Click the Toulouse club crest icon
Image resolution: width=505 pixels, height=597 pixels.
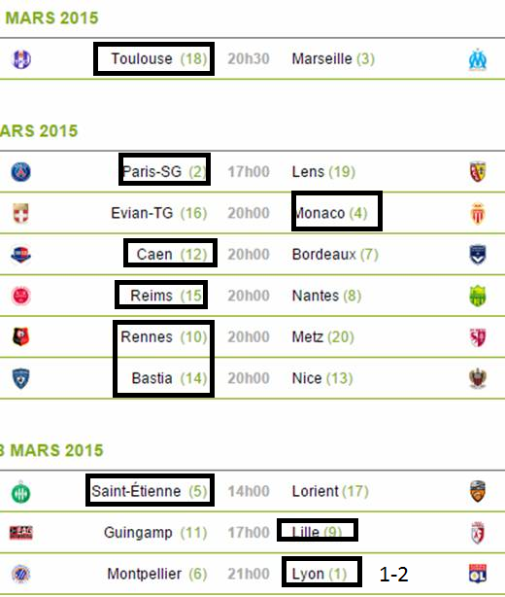(21, 59)
